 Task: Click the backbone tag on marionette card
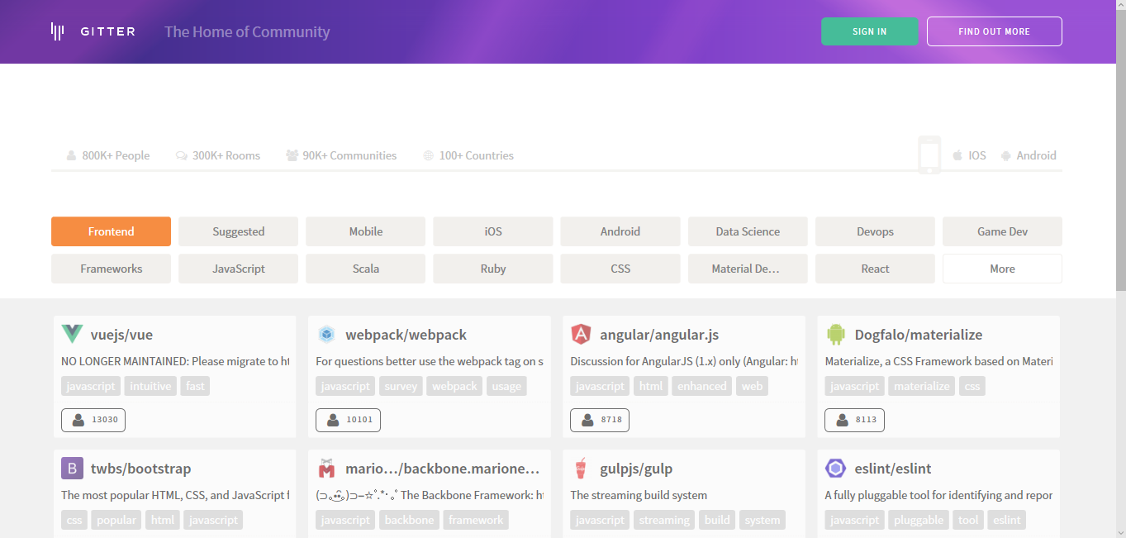click(x=409, y=520)
